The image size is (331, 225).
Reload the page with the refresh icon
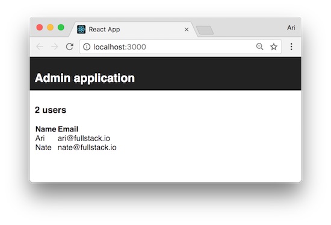coord(69,46)
